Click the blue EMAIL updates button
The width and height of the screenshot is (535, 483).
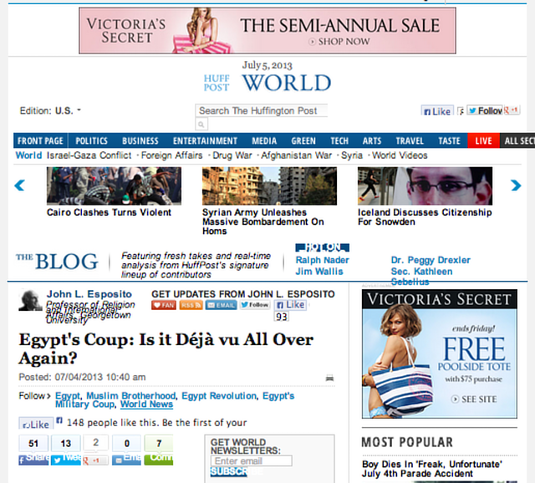click(221, 305)
